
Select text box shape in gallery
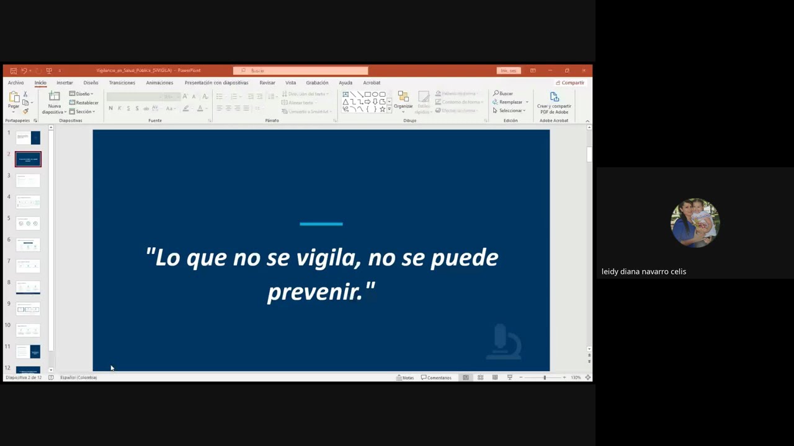tap(346, 94)
